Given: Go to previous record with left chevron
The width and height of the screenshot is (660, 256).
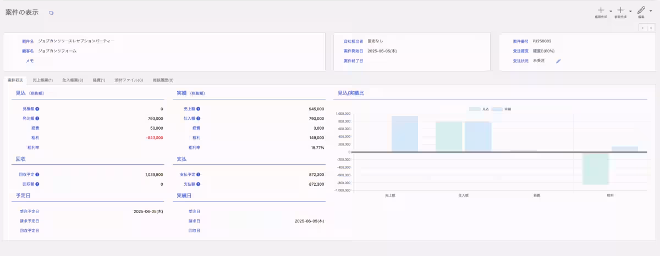Looking at the screenshot, I should pos(643,27).
